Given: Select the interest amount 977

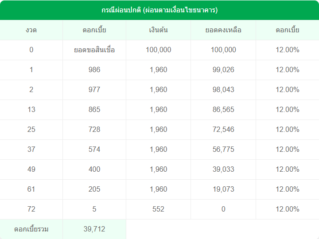Looking at the screenshot, I should point(94,90).
